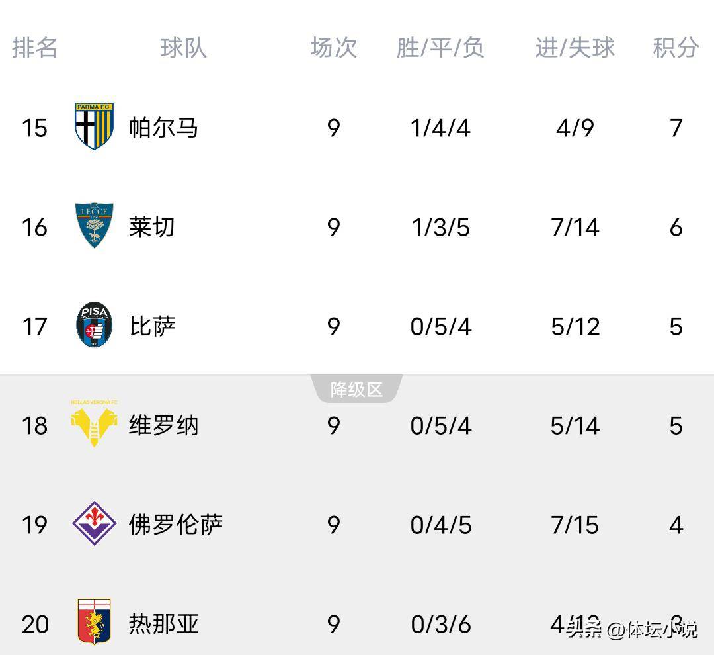
Task: Select the 球队 team column header
Action: [x=183, y=48]
